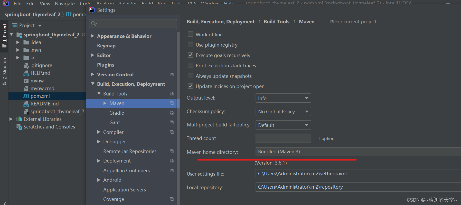Click the src folder icon
The image size is (461, 205).
26,58
